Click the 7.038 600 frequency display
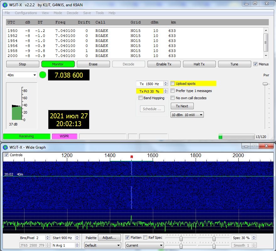Viewport: 276px width, 251px height. click(69, 75)
